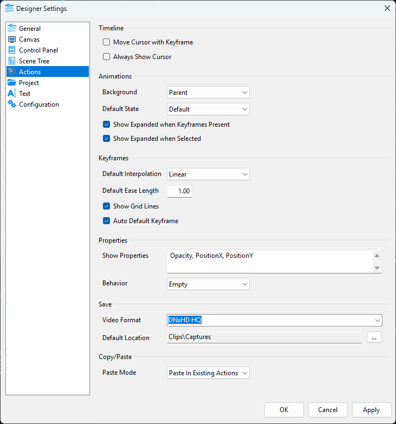
Task: Click the Scene Tree icon
Action: click(x=12, y=61)
